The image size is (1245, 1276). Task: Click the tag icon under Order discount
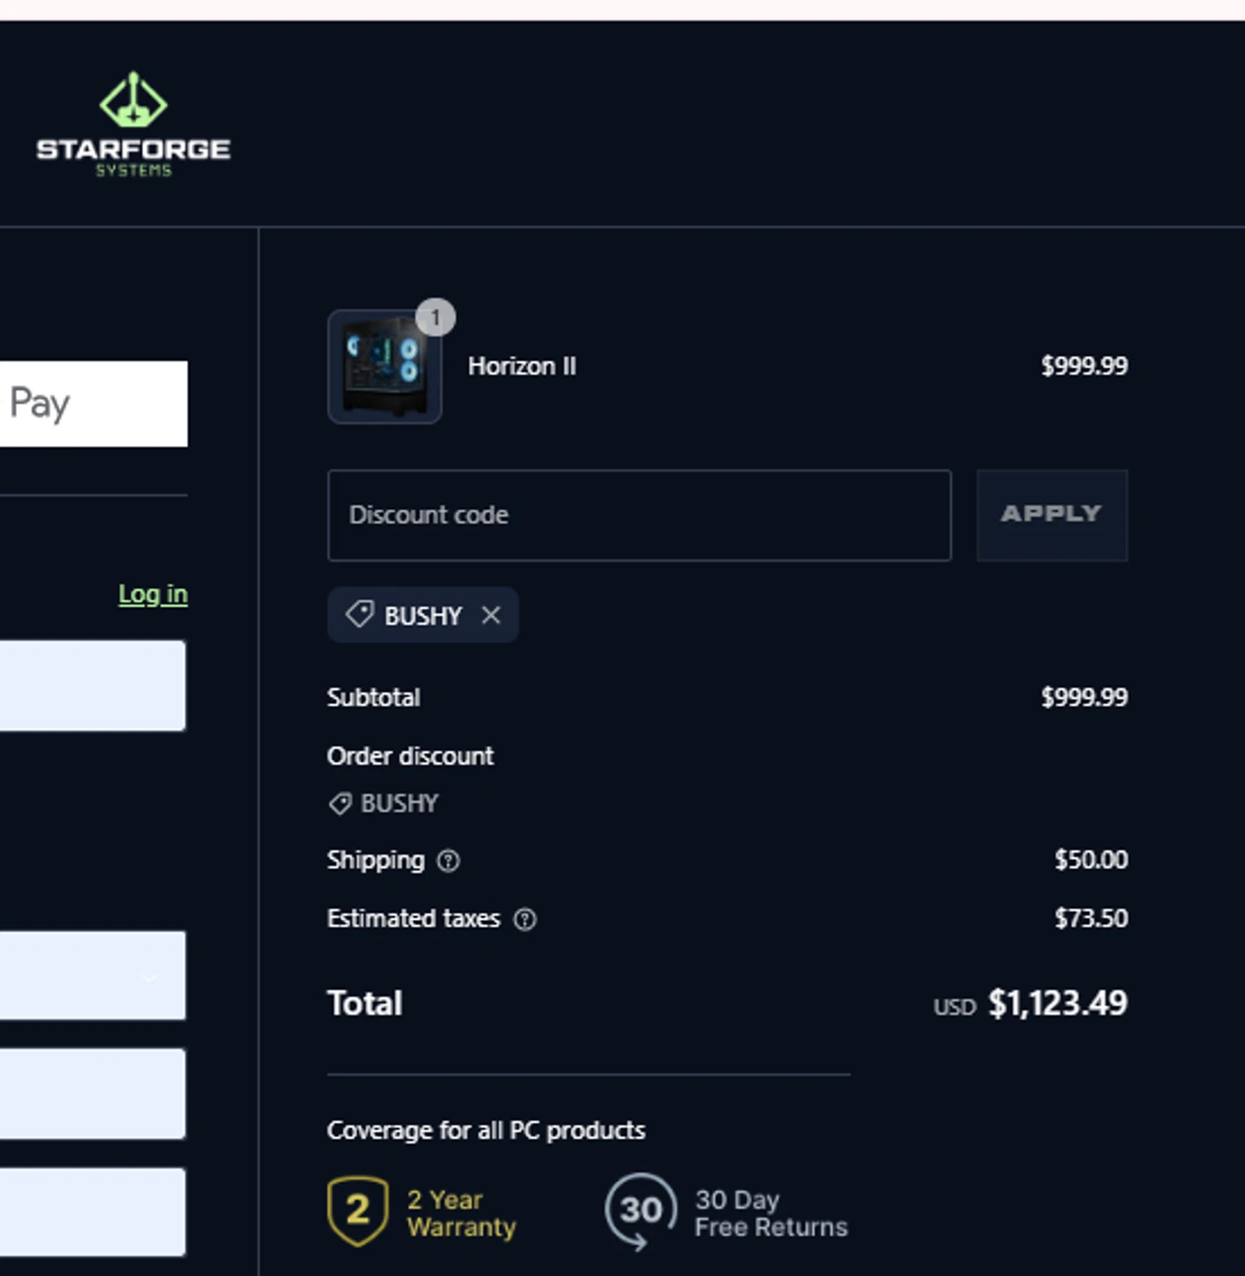click(340, 804)
